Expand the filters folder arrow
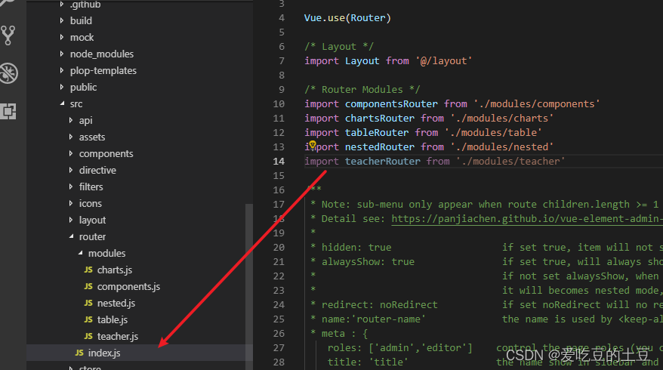Image resolution: width=663 pixels, height=370 pixels. (71, 187)
